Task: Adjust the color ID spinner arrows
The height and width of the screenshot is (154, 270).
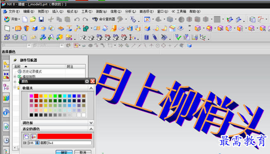Action: click(x=37, y=143)
